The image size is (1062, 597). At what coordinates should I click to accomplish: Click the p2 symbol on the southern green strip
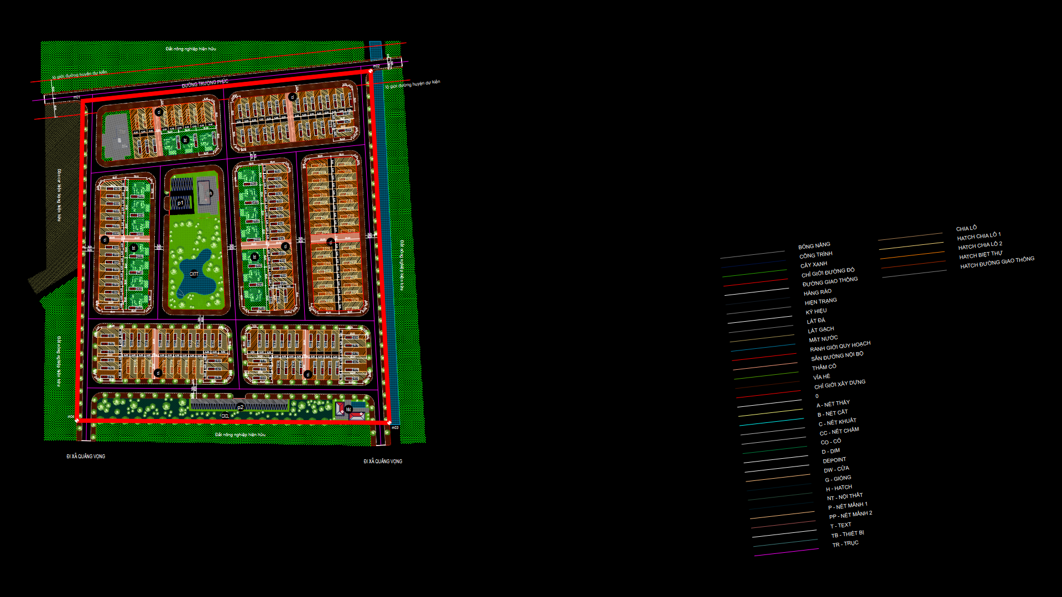pos(239,406)
